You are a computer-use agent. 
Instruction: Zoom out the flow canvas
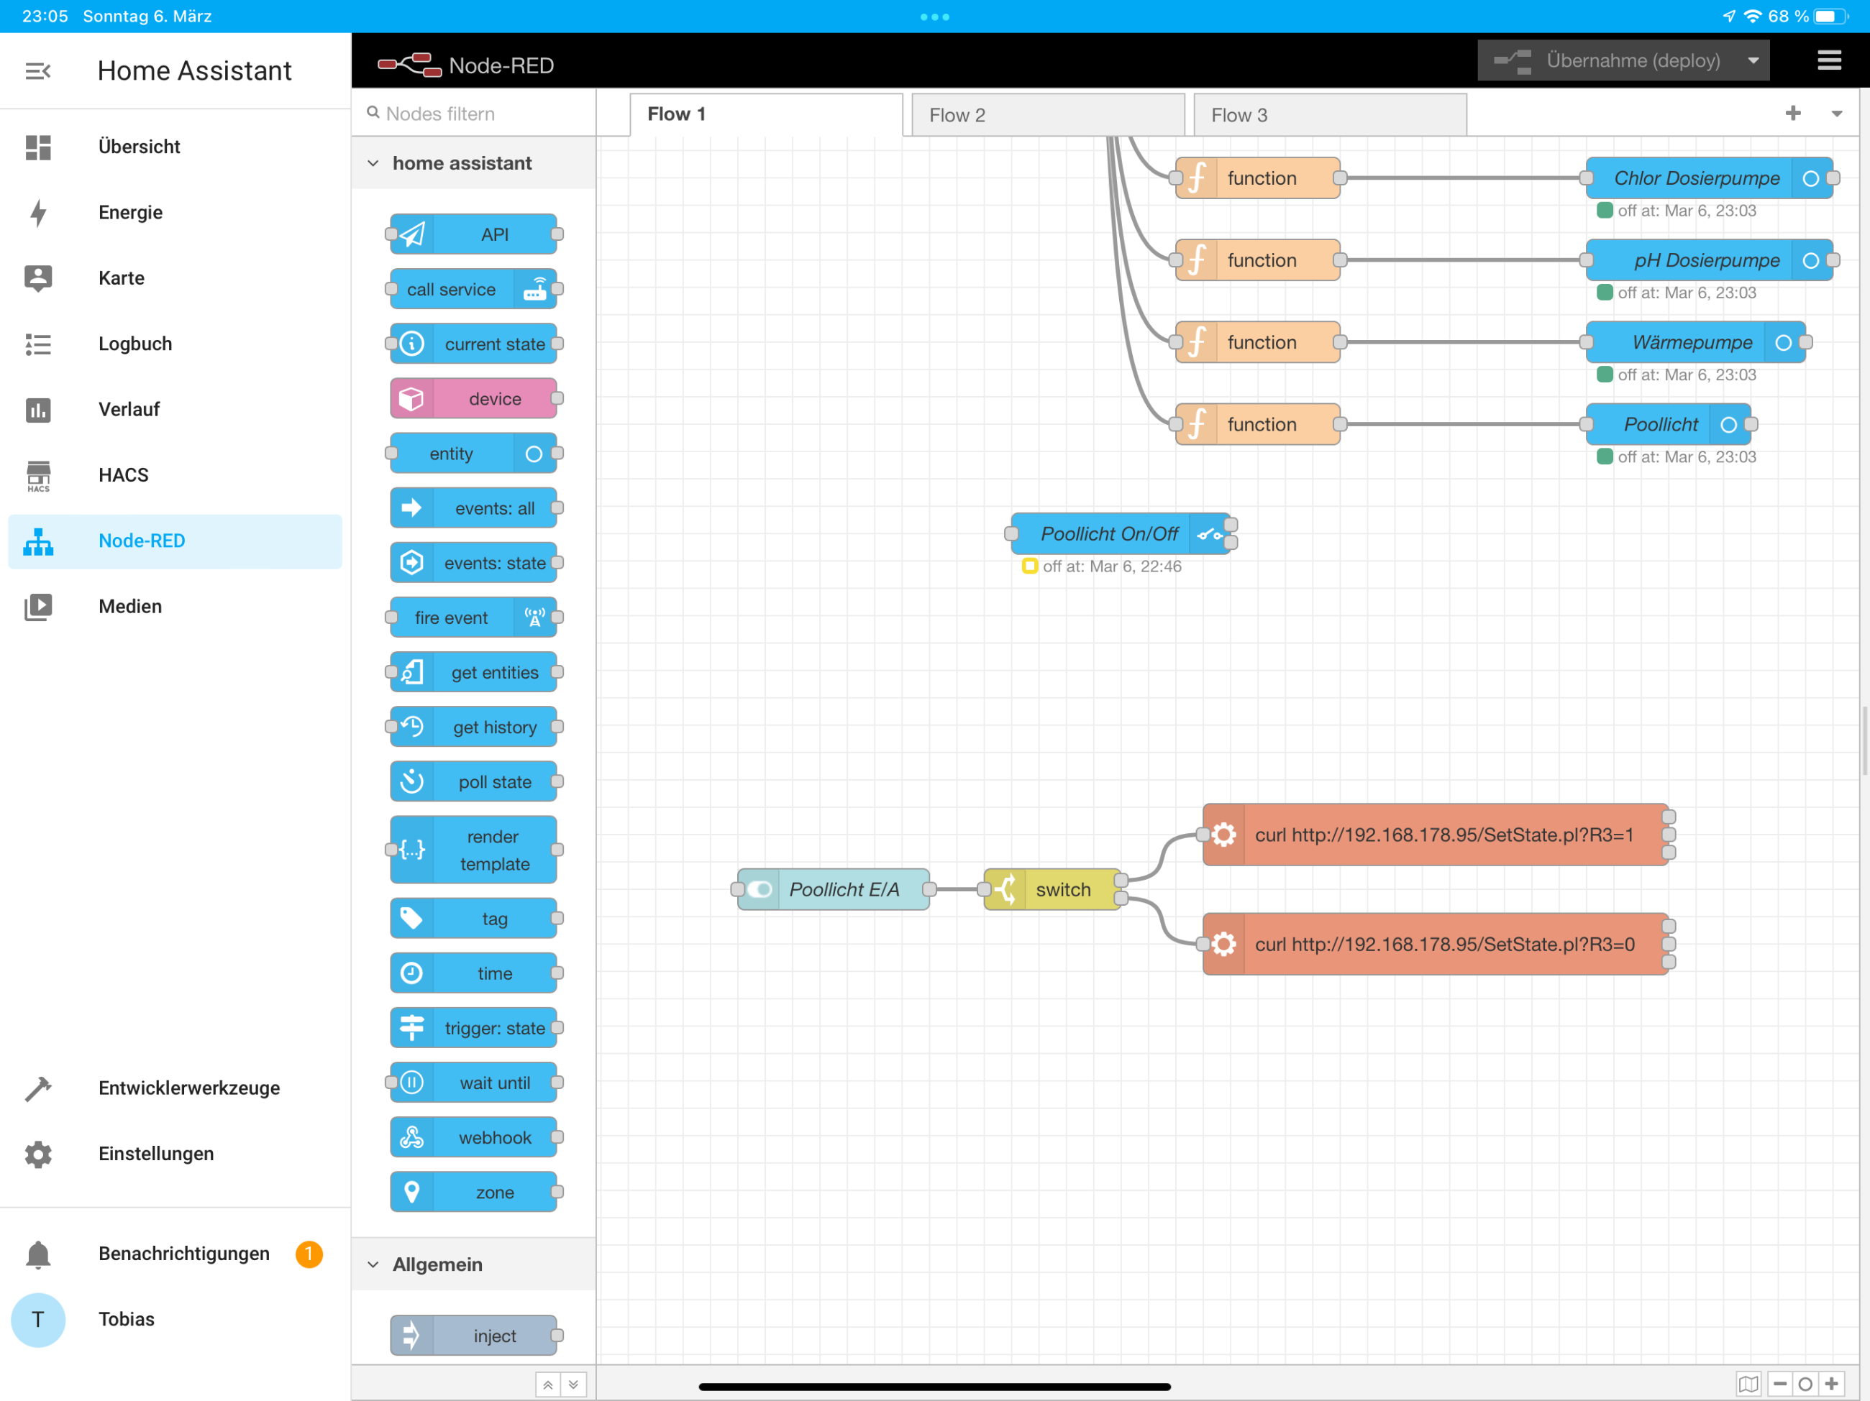[x=1779, y=1383]
